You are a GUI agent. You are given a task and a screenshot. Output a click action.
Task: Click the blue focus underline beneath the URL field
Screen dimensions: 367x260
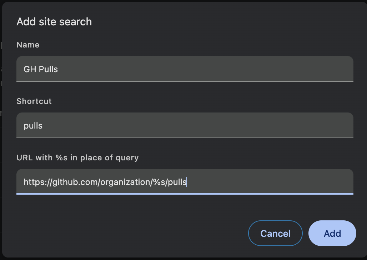tap(184, 193)
